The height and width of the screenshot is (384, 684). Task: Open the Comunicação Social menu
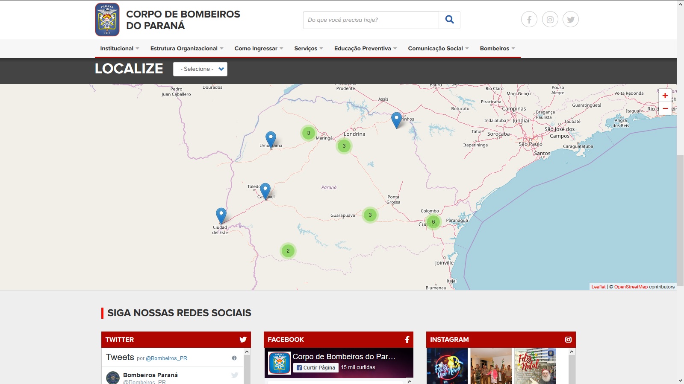[438, 49]
